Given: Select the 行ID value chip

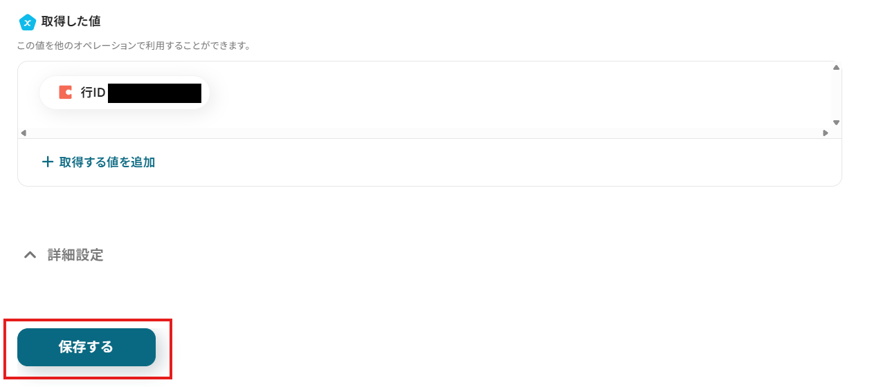Looking at the screenshot, I should (x=125, y=93).
